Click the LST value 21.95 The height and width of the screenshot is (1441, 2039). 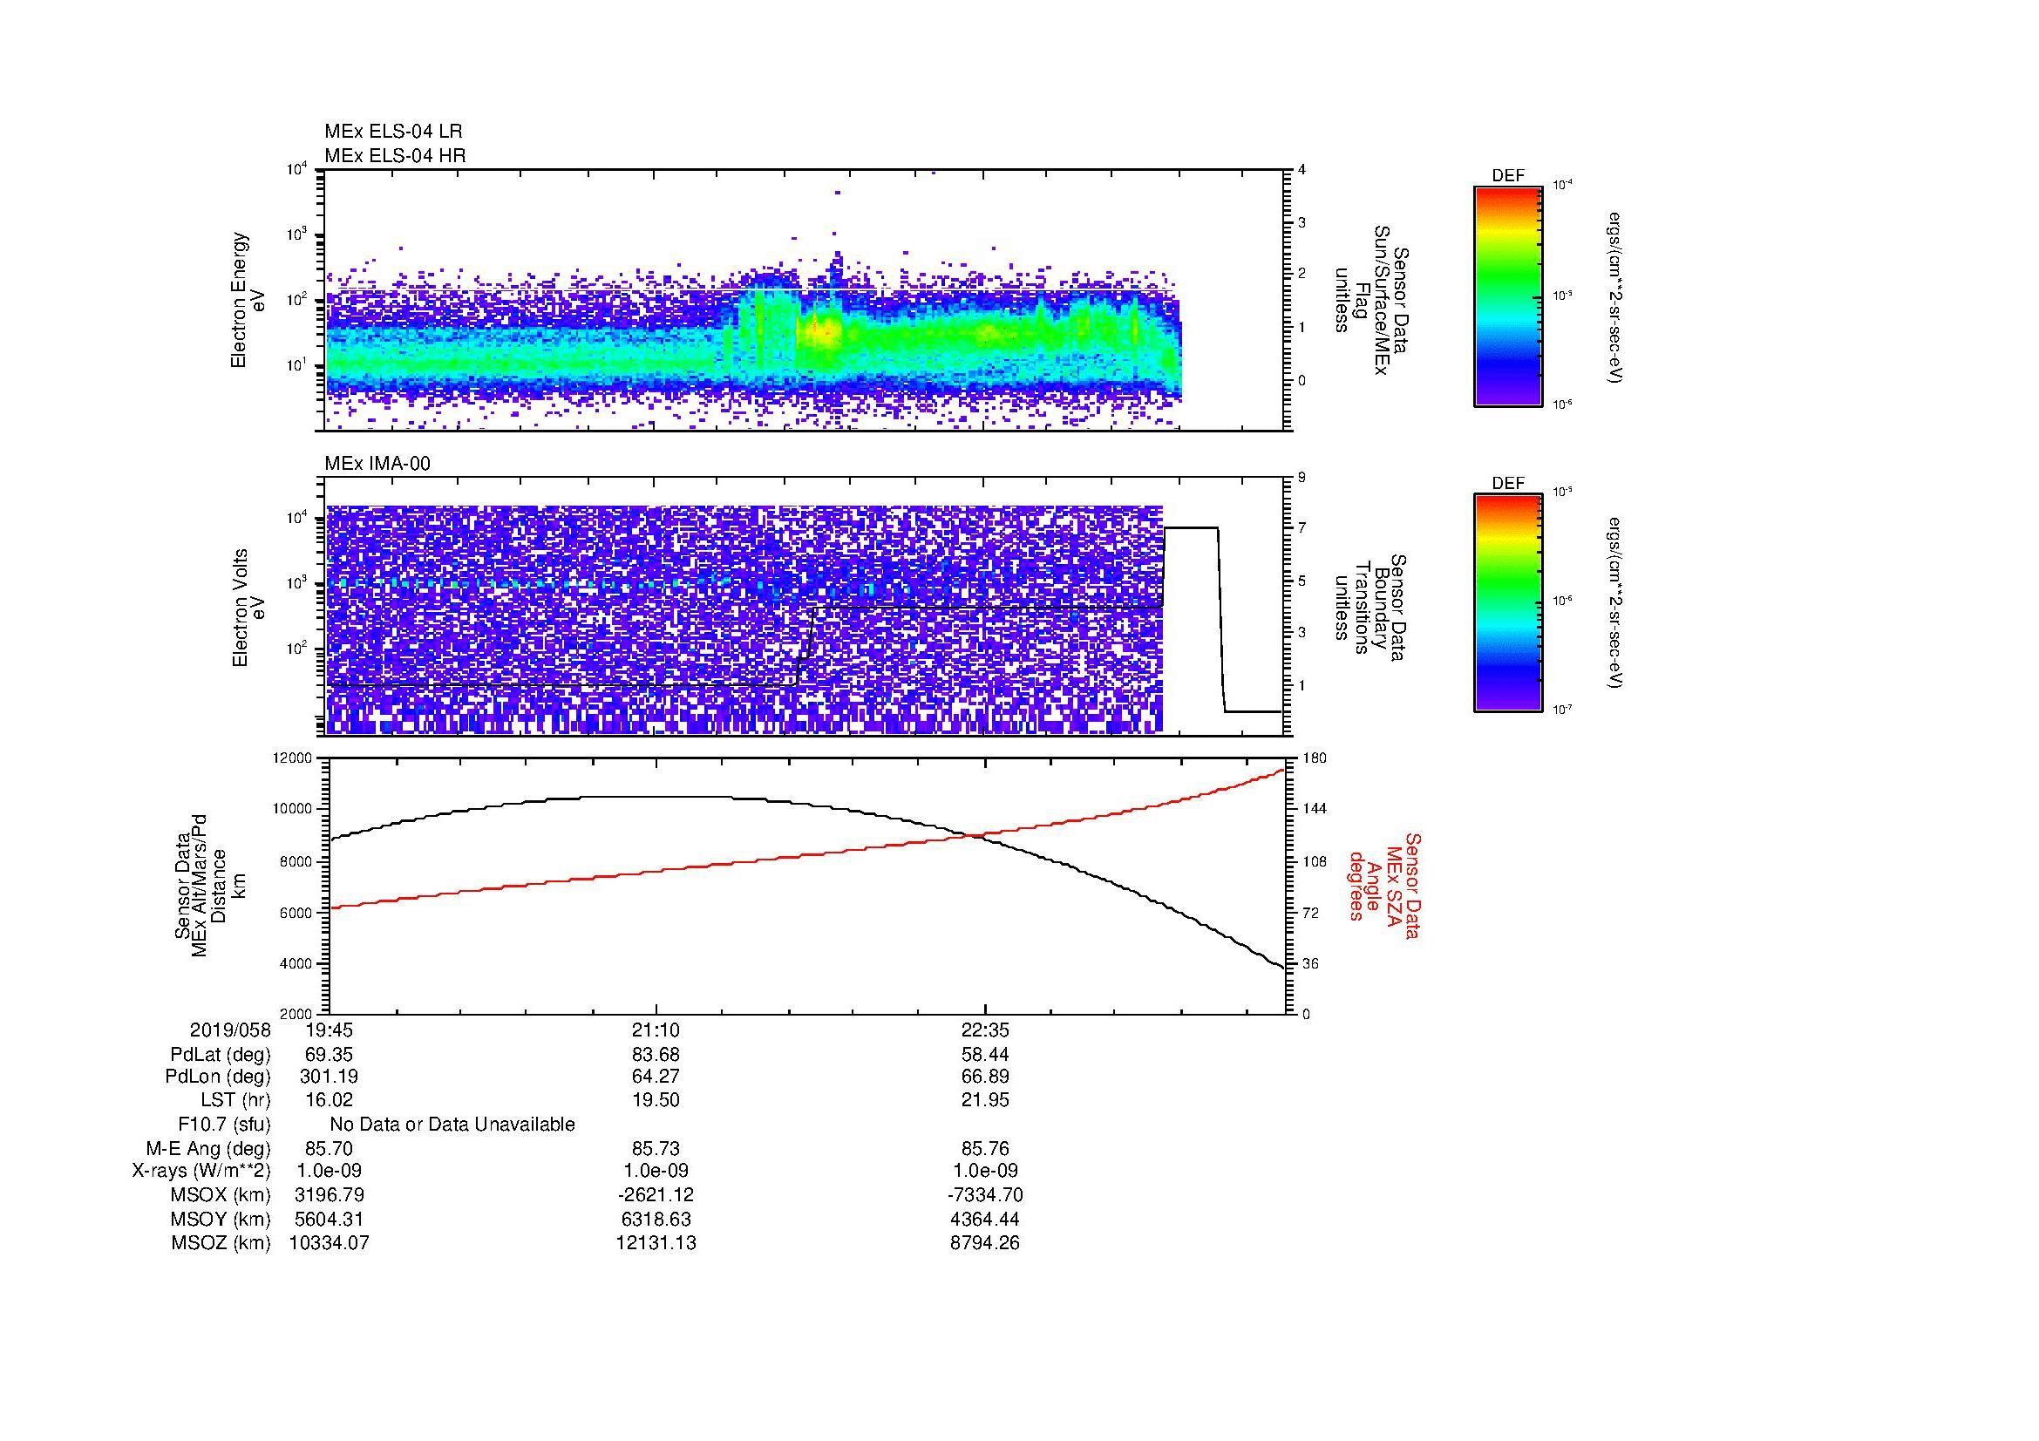click(x=985, y=1100)
